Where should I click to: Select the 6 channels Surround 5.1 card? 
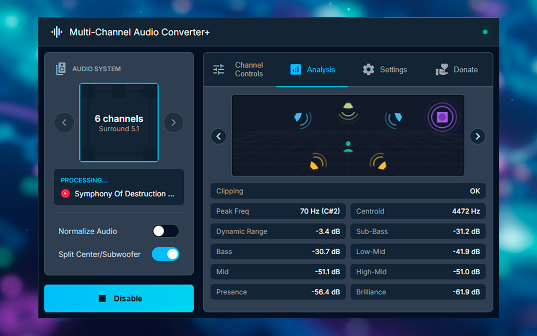119,122
